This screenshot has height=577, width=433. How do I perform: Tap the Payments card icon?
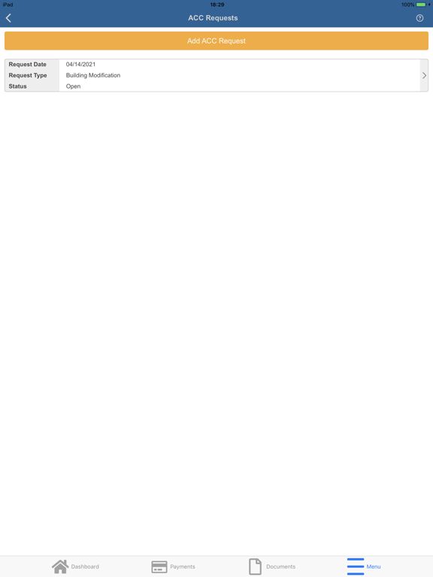pos(159,566)
